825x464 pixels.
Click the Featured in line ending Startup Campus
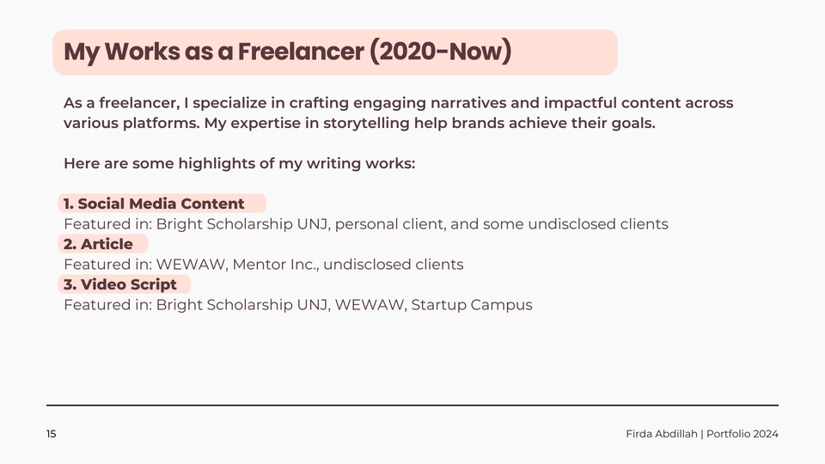pos(298,304)
